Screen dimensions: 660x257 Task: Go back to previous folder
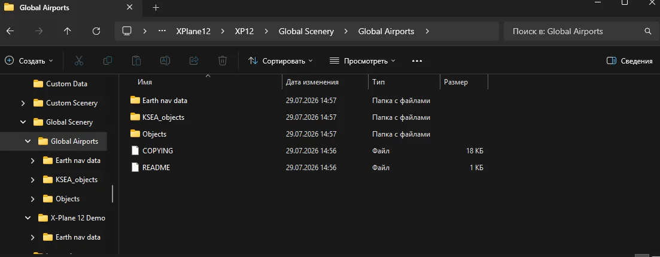point(11,31)
